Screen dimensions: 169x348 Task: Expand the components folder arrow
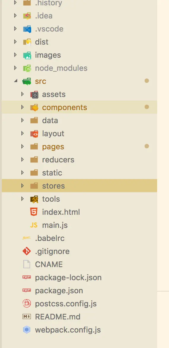point(22,107)
